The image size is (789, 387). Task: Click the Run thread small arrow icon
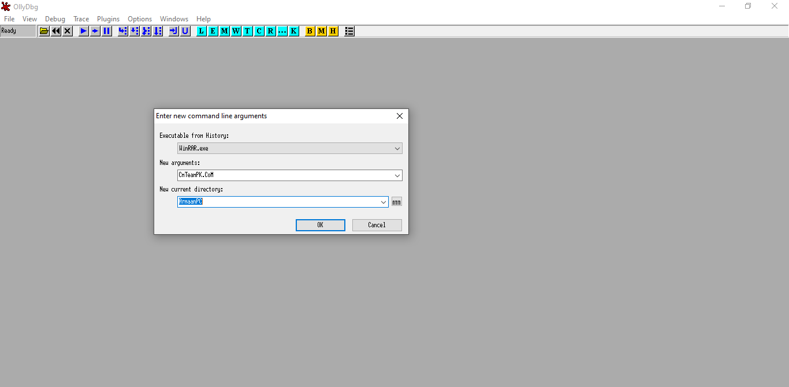coord(95,31)
